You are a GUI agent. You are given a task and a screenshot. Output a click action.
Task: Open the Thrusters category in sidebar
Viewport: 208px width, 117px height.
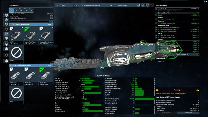click(x=6, y=20)
